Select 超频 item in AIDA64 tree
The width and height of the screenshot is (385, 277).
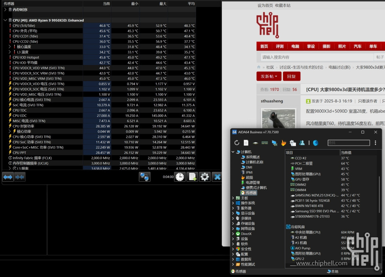[249, 177]
